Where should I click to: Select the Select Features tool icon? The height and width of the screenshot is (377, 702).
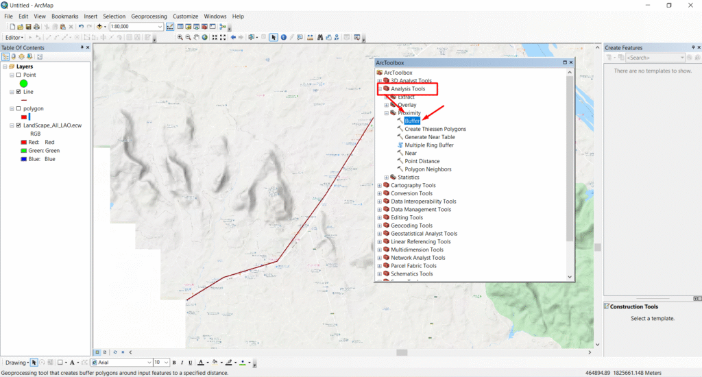[x=252, y=38]
